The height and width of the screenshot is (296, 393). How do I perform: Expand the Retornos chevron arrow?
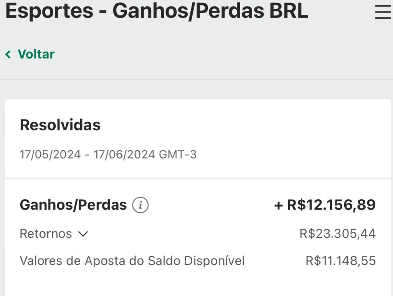pyautogui.click(x=83, y=234)
